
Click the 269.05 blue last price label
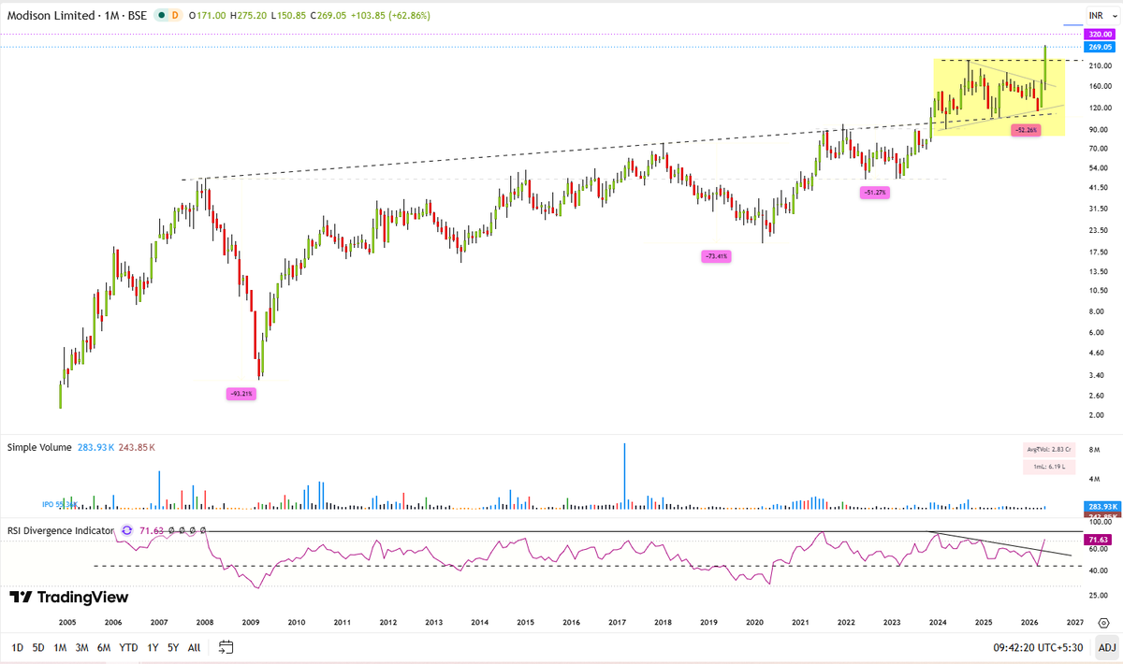[1100, 47]
